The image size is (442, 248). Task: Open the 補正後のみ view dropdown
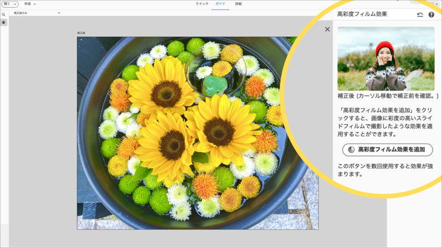click(x=36, y=13)
